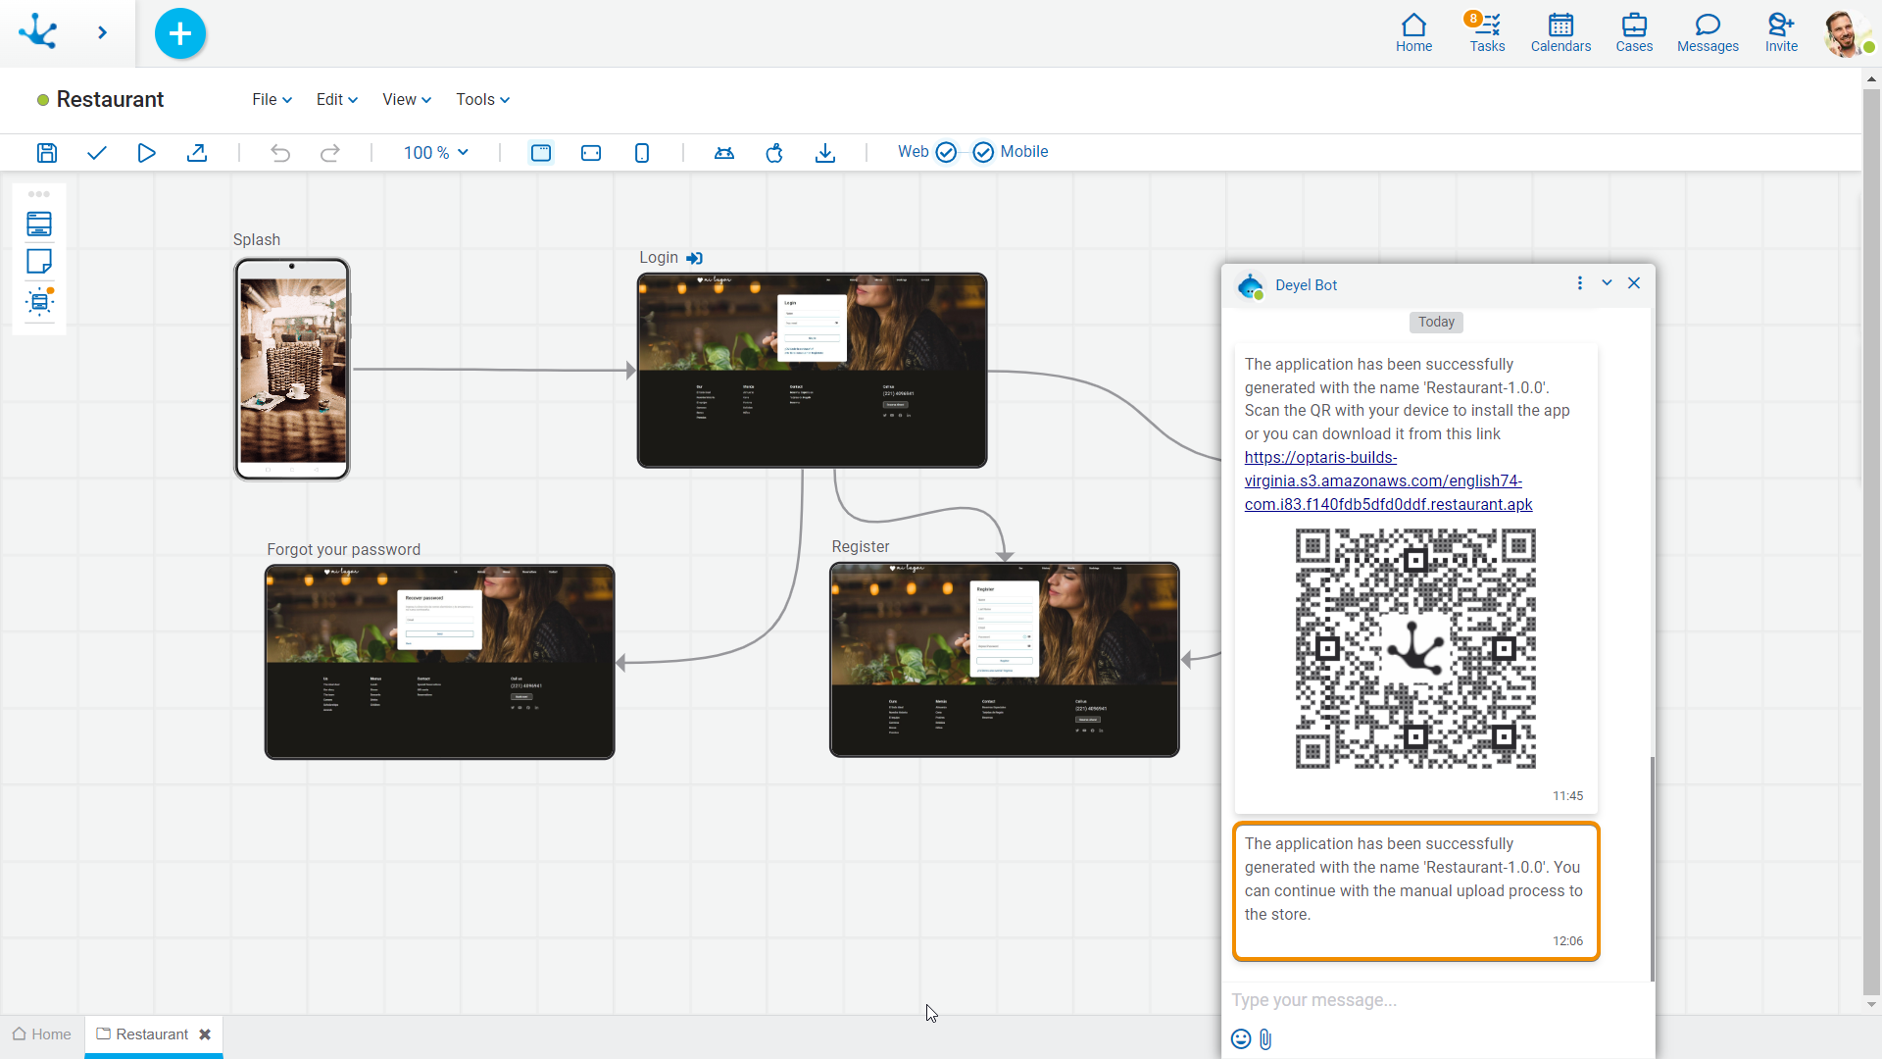Viewport: 1882px width, 1059px height.
Task: Click the undo arrow icon
Action: [280, 153]
